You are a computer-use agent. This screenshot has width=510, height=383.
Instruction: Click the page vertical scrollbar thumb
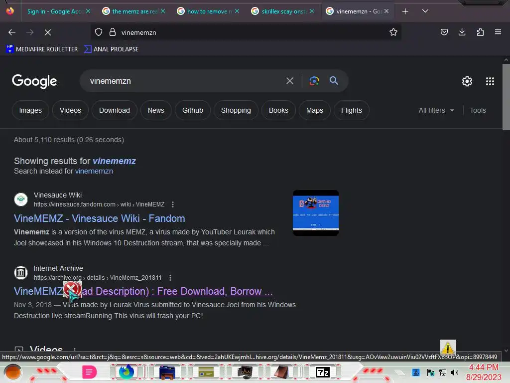click(506, 97)
